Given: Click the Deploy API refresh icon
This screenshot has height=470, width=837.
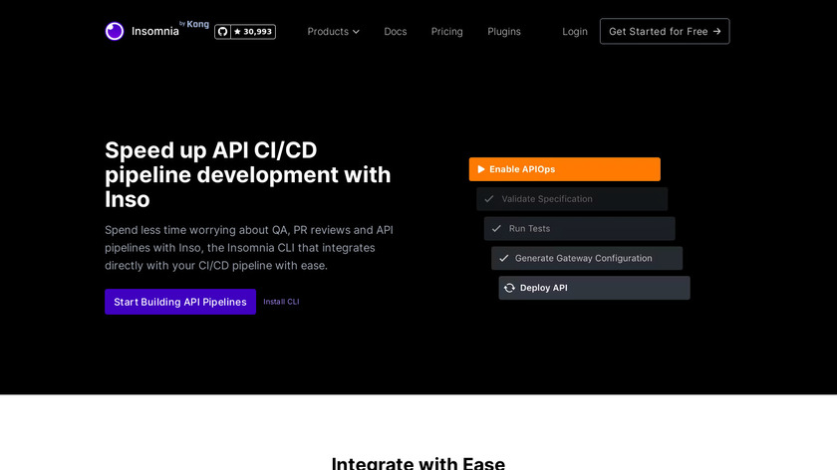Looking at the screenshot, I should tap(510, 288).
